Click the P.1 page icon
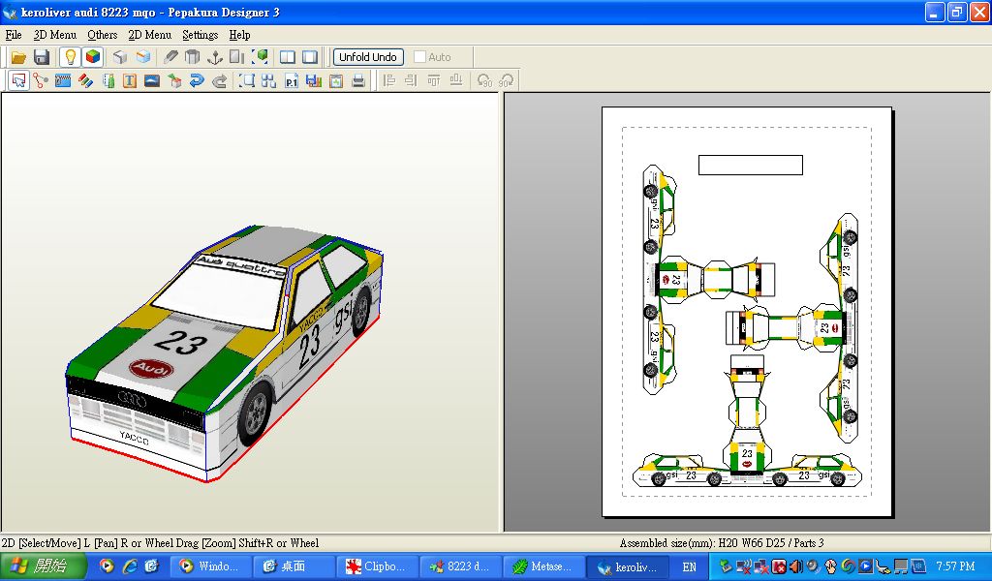 pyautogui.click(x=292, y=81)
